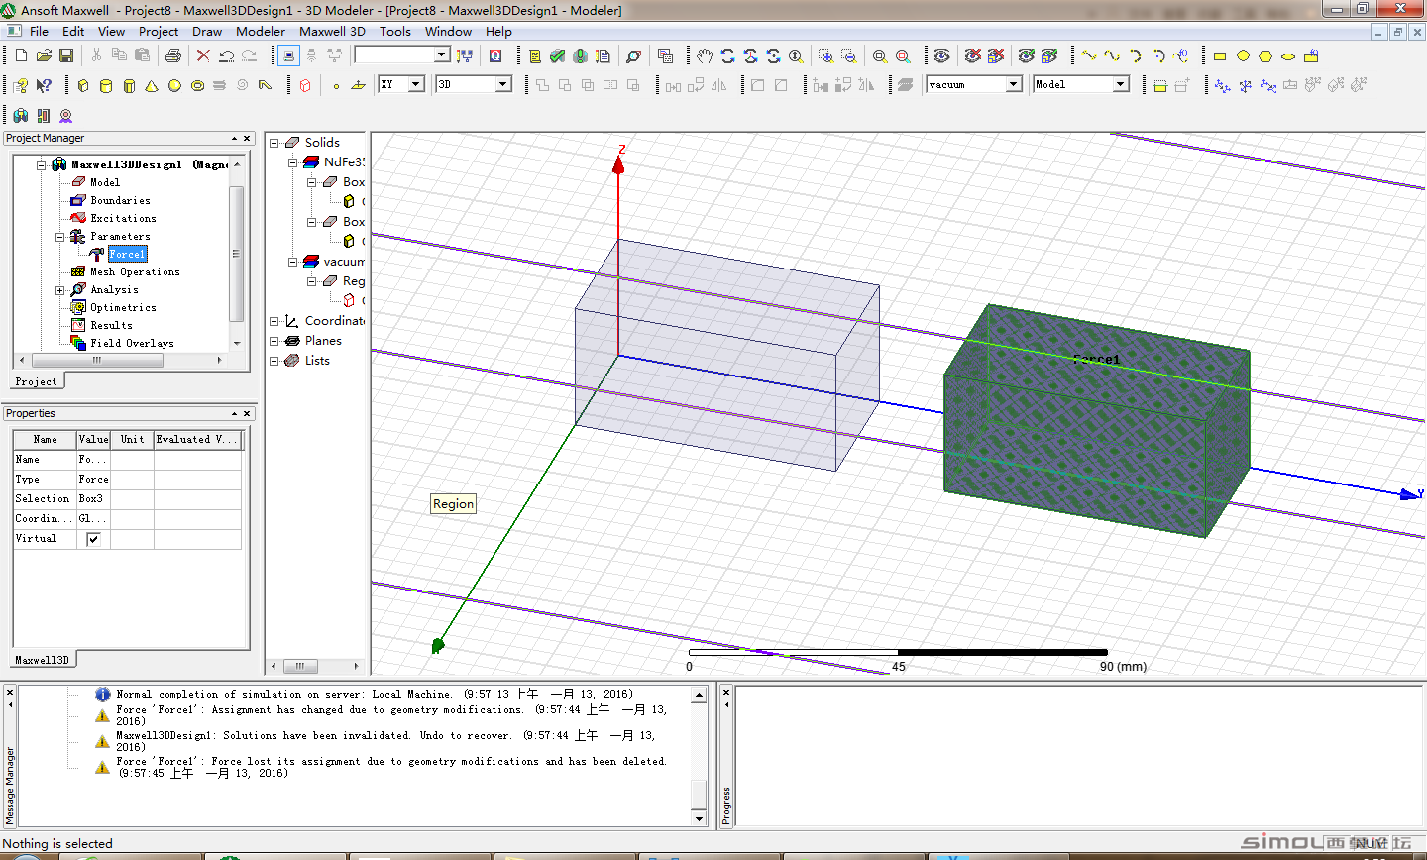The height and width of the screenshot is (860, 1427).
Task: Collapse the NdFe35 material node
Action: (293, 162)
